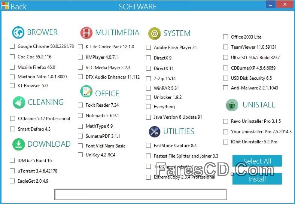This screenshot has height=204, width=295.
Task: Select Java Version 8 Update 91
Action: [x=149, y=117]
